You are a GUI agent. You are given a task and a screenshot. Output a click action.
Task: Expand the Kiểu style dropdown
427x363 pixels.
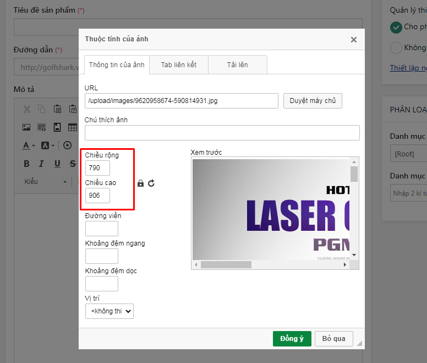(46, 182)
